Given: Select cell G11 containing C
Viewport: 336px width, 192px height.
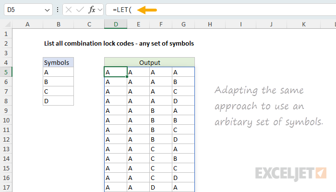Looking at the screenshot, I should tap(183, 130).
